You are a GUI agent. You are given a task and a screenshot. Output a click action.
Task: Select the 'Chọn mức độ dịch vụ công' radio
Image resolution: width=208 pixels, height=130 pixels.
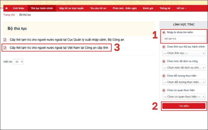pyautogui.click(x=164, y=61)
